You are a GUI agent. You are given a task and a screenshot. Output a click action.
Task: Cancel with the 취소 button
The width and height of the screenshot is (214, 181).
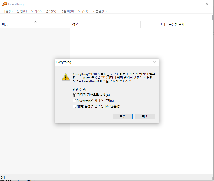pyautogui.click(x=145, y=116)
